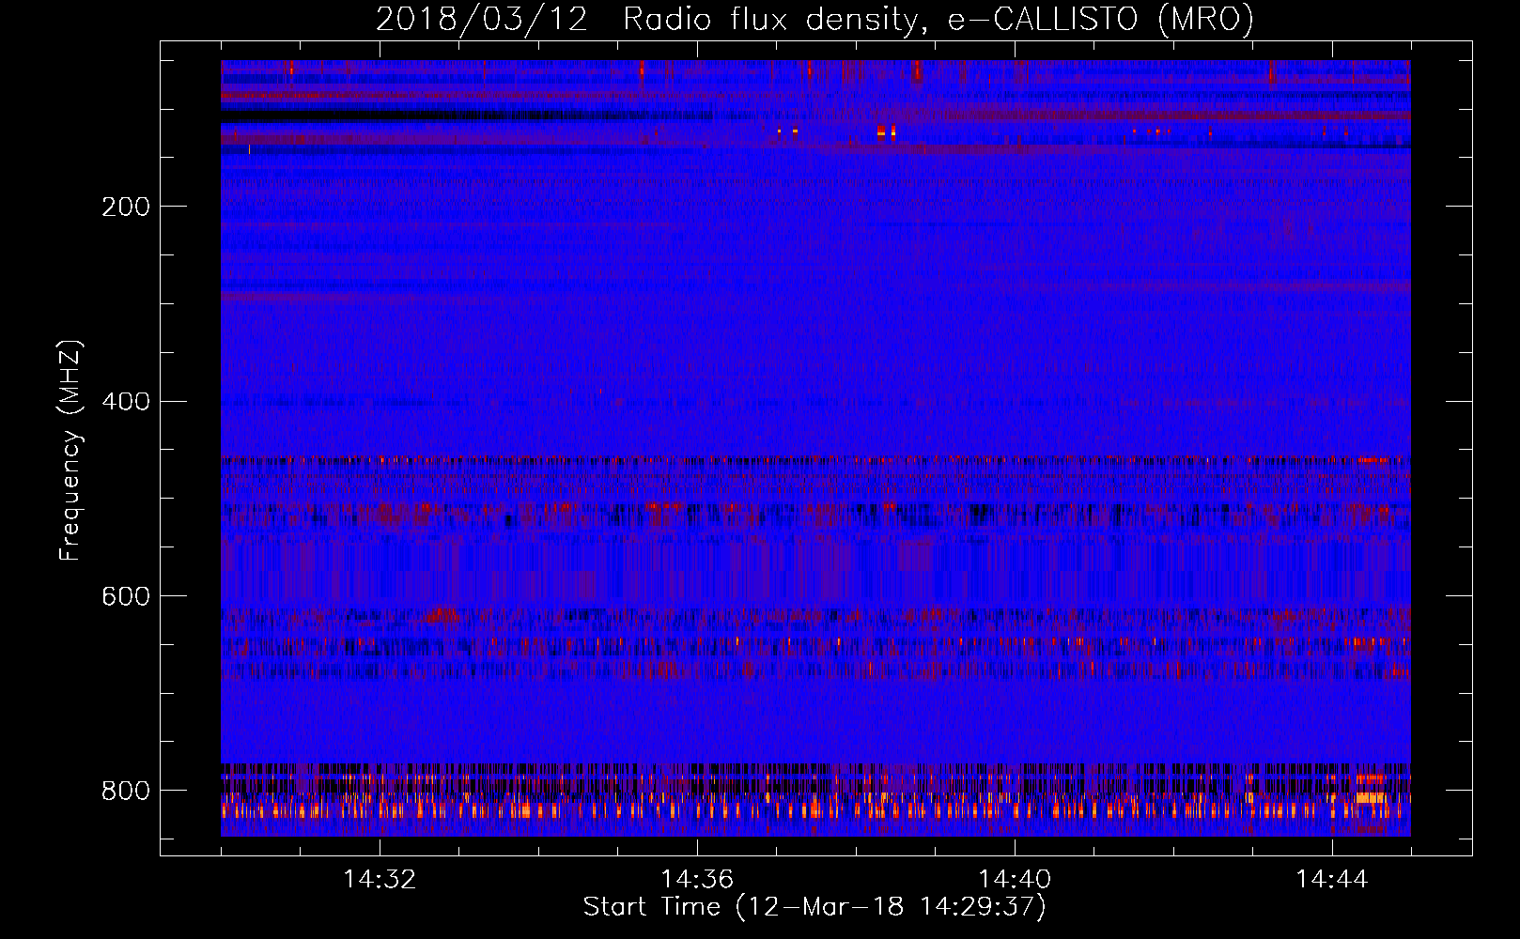Click the '200' frequency tick label

126,207
